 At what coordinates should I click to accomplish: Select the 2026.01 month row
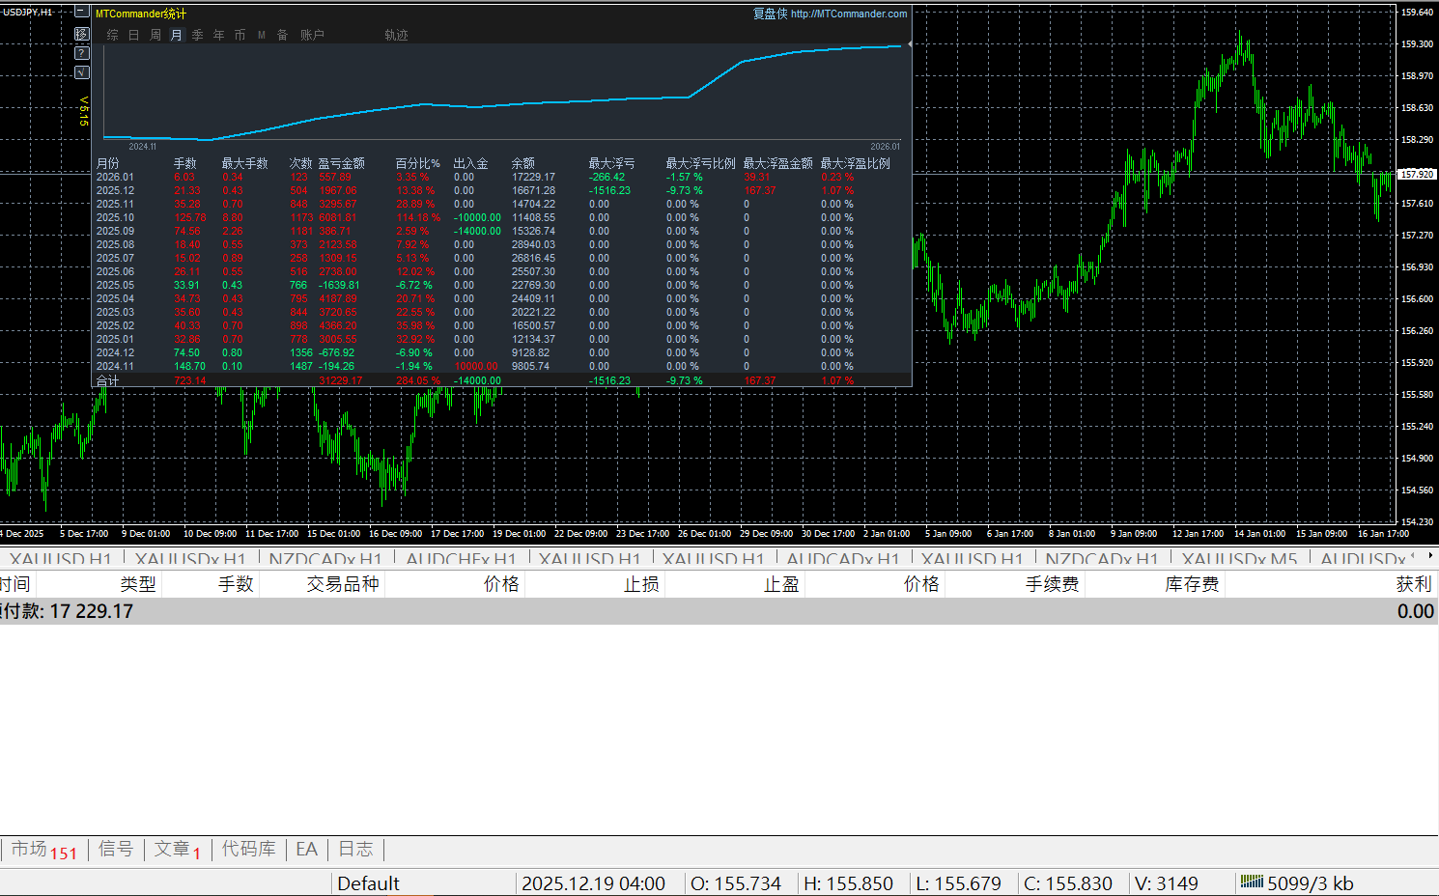pyautogui.click(x=501, y=178)
